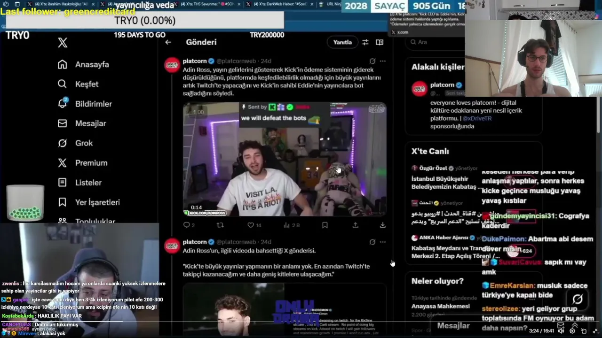
Task: Open platcorn name on first post
Action: [x=195, y=61]
